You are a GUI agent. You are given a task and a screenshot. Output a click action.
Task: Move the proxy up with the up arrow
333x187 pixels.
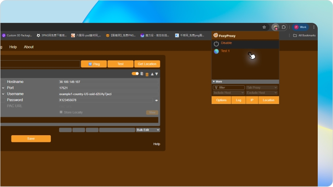(152, 74)
